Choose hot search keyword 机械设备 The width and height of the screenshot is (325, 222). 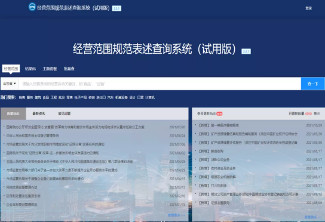click(x=121, y=97)
